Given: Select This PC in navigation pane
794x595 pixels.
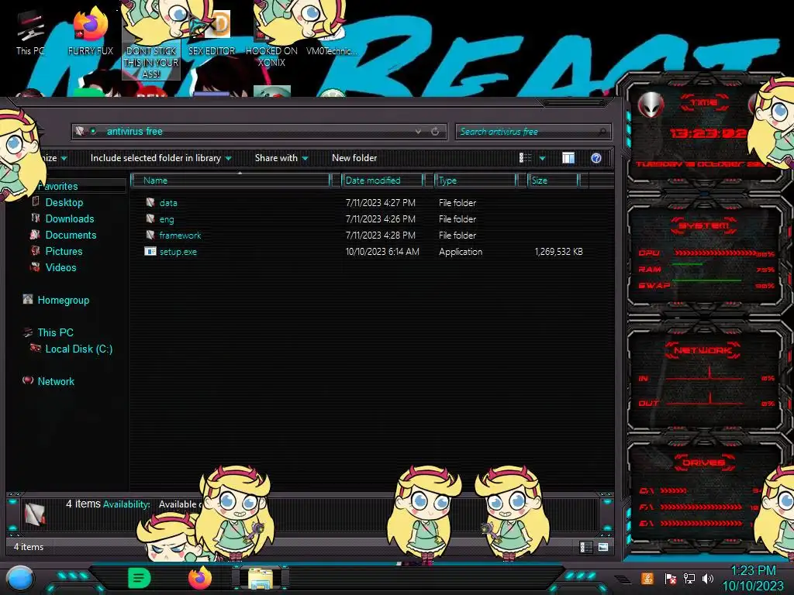Looking at the screenshot, I should [55, 332].
